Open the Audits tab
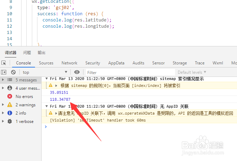This screenshot has width=237, height=161. pyautogui.click(x=138, y=63)
